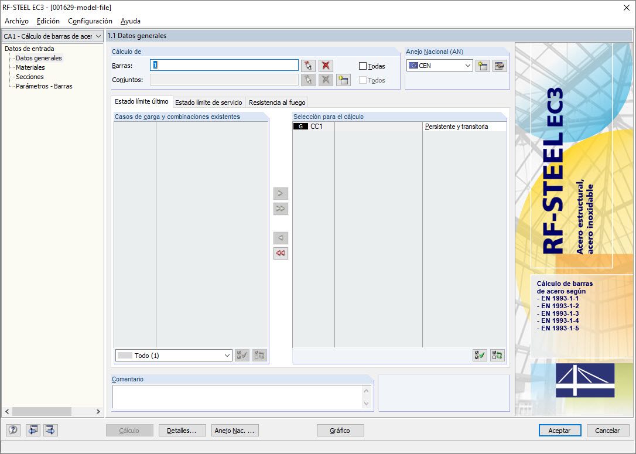Select CC1 row in calculation selection

click(x=399, y=127)
